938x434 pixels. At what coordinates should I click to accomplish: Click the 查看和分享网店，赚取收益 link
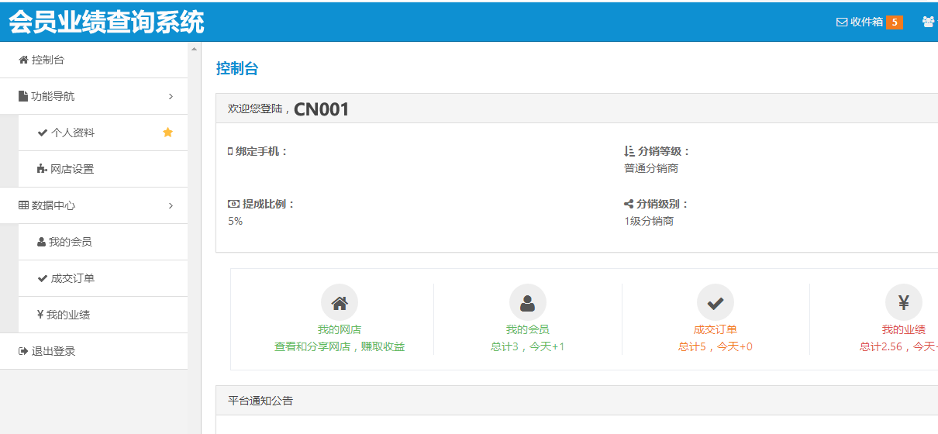(x=340, y=347)
